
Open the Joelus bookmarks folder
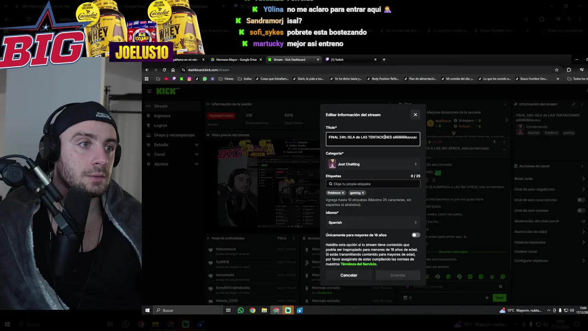point(244,79)
